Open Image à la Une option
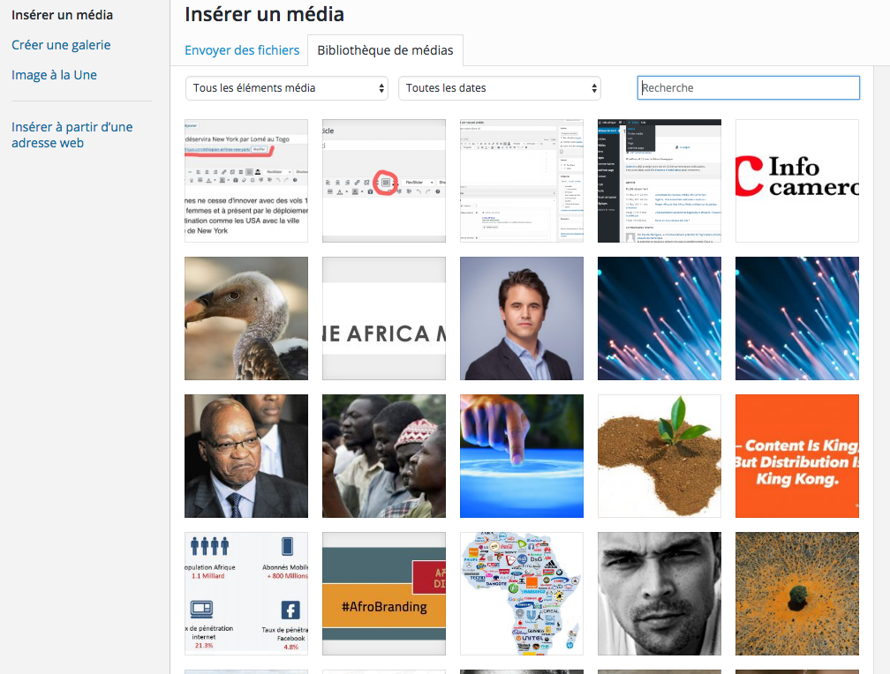 point(54,75)
